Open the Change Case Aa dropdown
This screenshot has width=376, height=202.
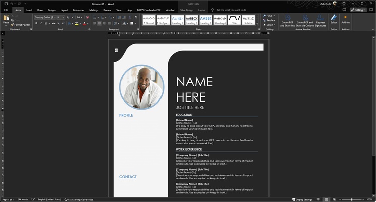79,17
